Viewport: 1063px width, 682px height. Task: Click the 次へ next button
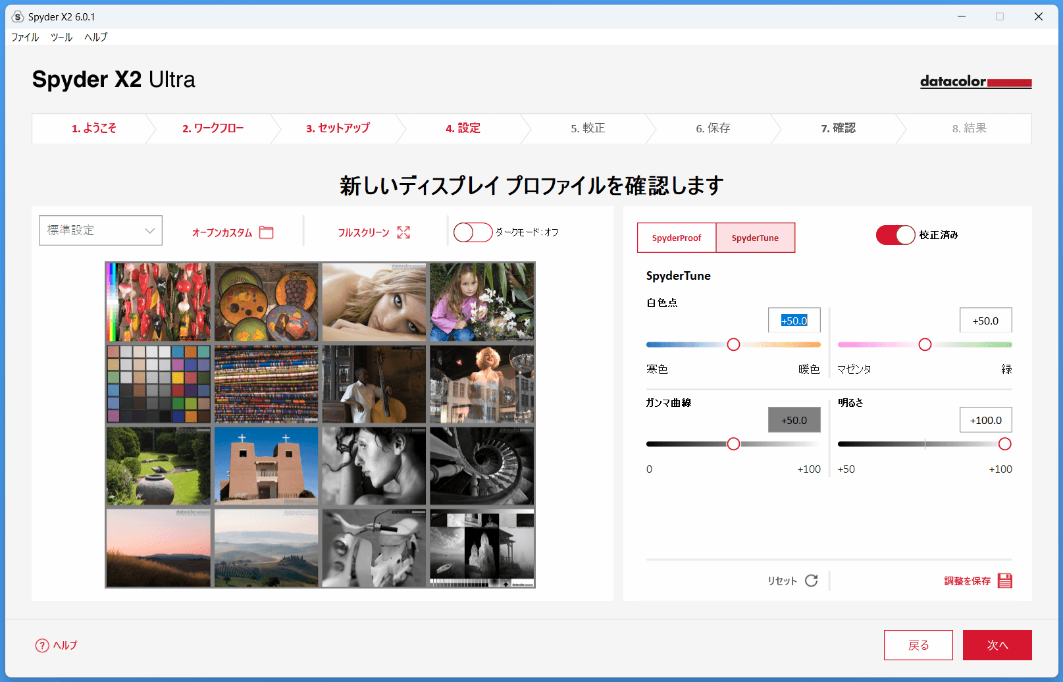[997, 645]
